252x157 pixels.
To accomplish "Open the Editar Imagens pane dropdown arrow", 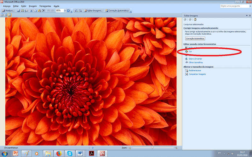I will tap(246, 15).
